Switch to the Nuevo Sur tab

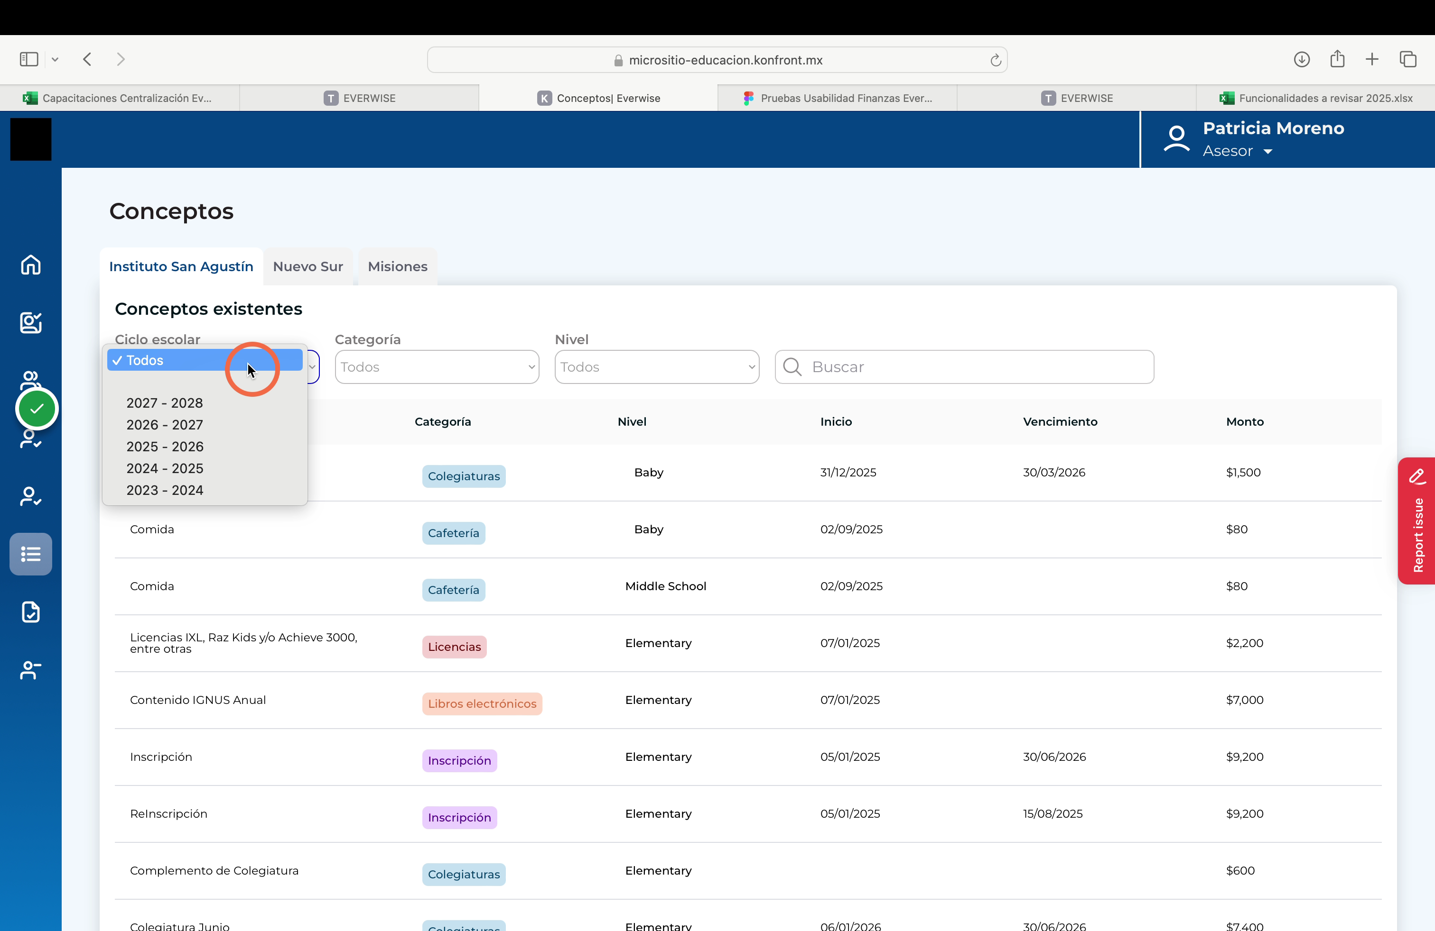307,267
